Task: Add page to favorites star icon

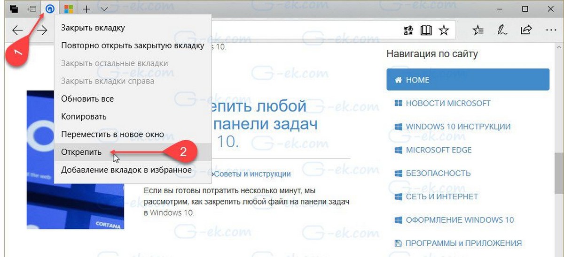Action: pyautogui.click(x=444, y=30)
